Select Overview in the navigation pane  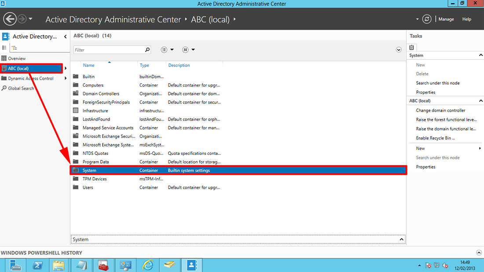click(x=17, y=59)
